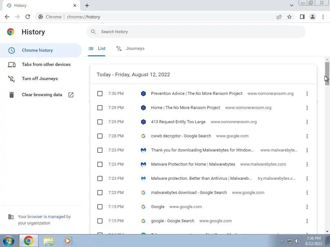
Task: Open actions menu for google - Google Search entry
Action: (x=307, y=221)
